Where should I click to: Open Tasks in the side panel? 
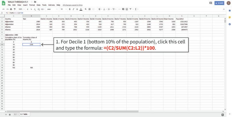(x=230, y=24)
